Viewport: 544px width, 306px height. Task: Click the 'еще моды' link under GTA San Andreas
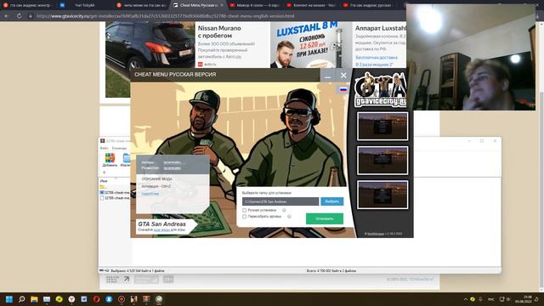[x=161, y=230]
